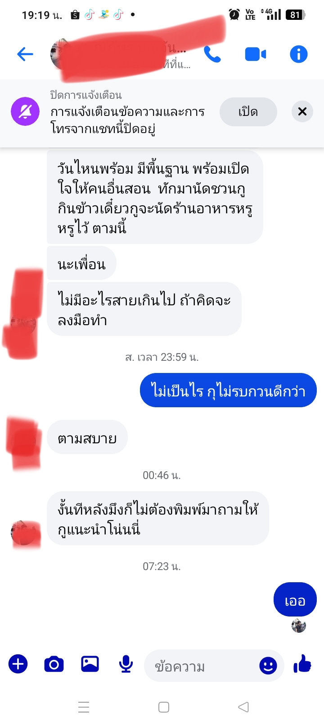Open the photo gallery picker icon
Image resolution: width=324 pixels, height=727 pixels.
pos(90,664)
